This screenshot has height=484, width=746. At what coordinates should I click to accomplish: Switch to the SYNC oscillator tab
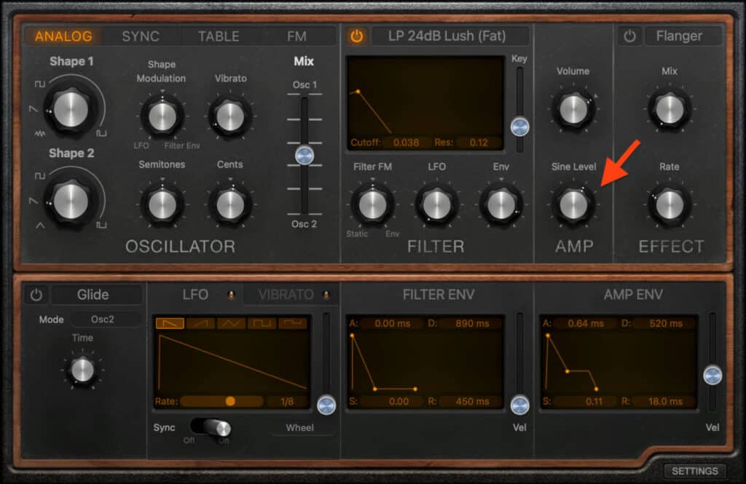142,36
